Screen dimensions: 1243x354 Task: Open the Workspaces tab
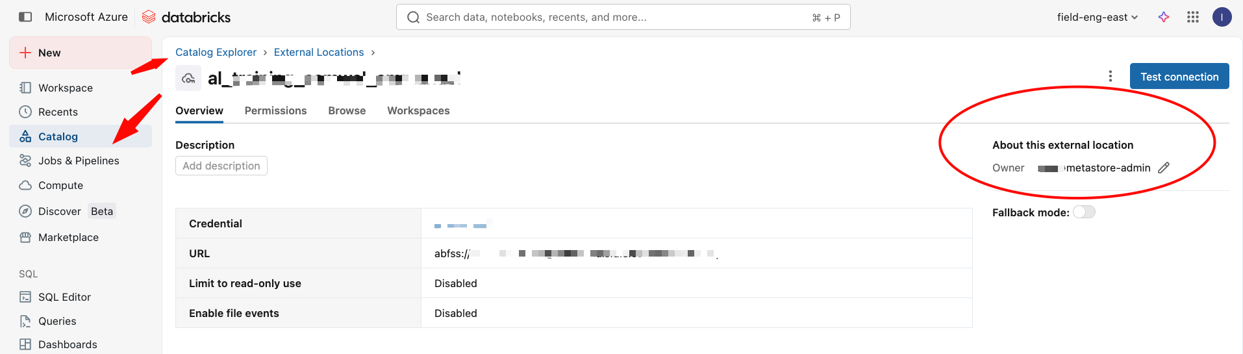point(418,110)
